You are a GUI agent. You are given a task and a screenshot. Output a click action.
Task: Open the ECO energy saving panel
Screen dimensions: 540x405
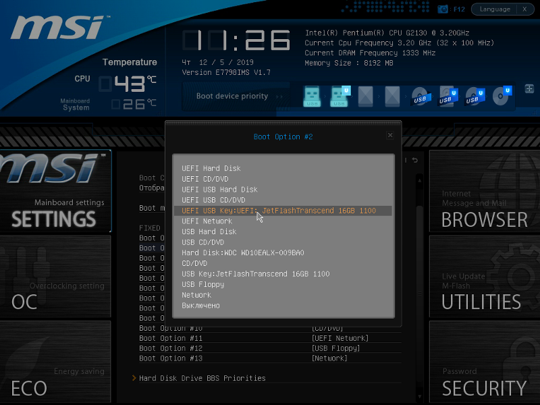55,362
